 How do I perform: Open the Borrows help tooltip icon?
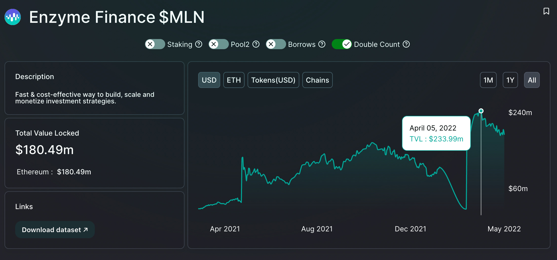coord(322,44)
